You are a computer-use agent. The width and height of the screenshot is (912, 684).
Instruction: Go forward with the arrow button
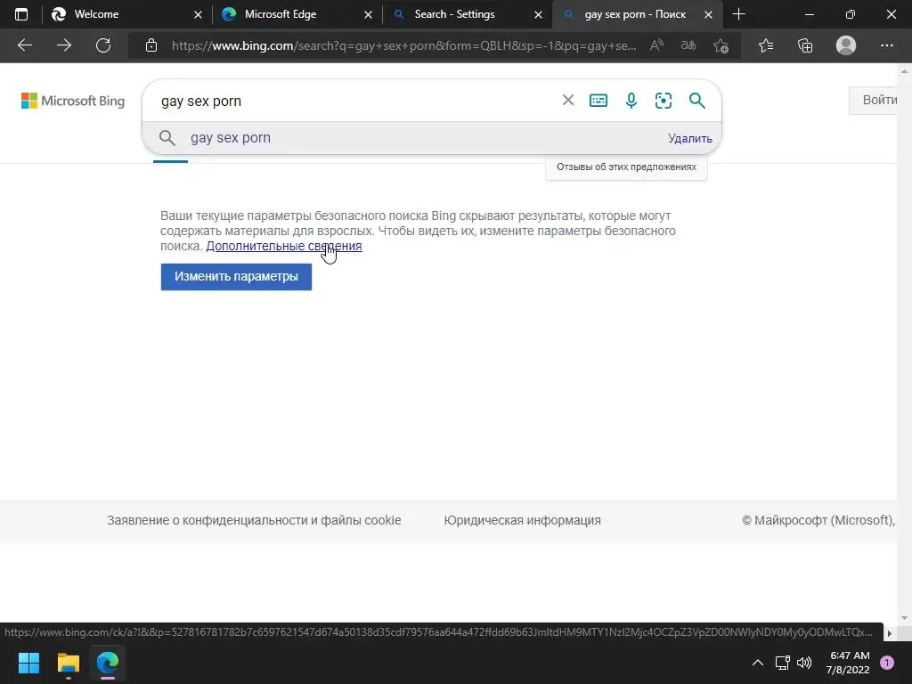point(64,45)
